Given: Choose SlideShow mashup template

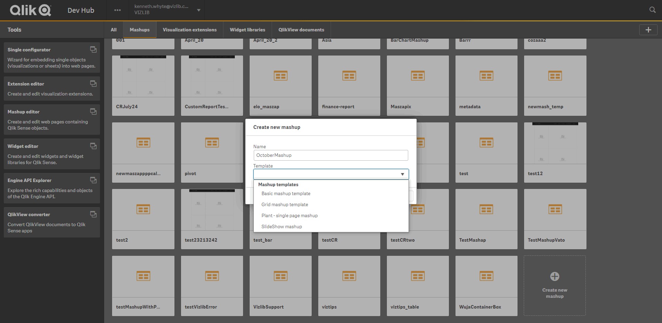Looking at the screenshot, I should point(331,227).
